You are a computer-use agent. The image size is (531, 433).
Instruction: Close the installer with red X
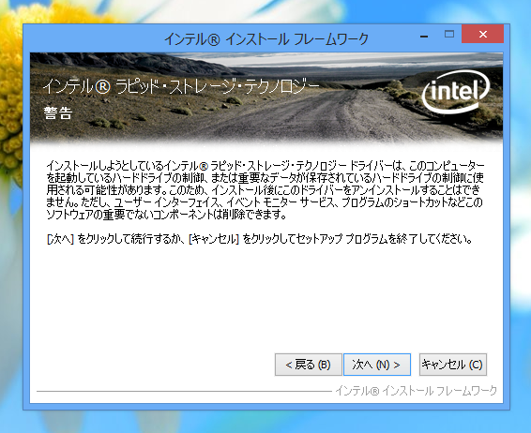tap(483, 34)
